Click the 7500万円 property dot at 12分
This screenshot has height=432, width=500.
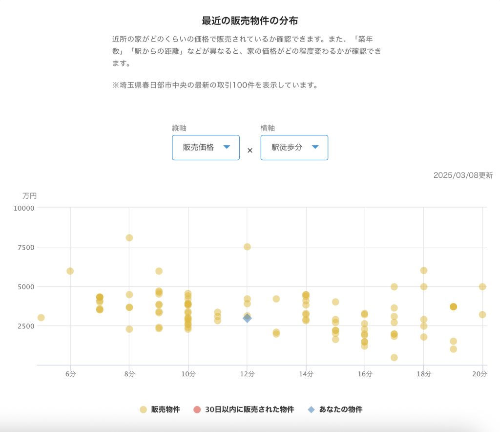[248, 247]
